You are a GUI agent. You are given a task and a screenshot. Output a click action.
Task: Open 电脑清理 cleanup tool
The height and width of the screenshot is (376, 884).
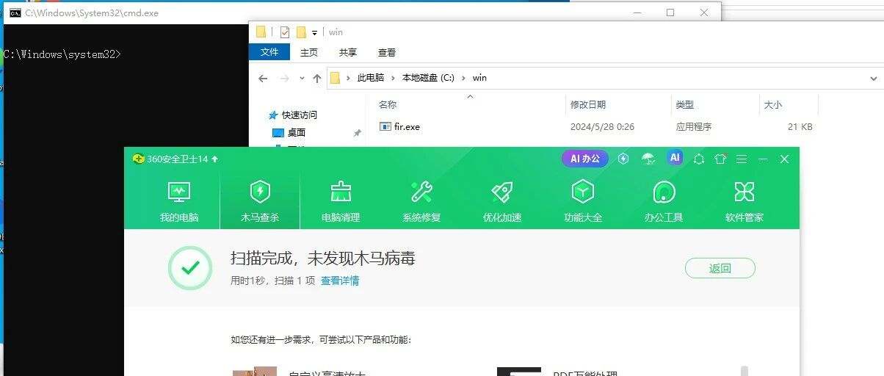341,202
